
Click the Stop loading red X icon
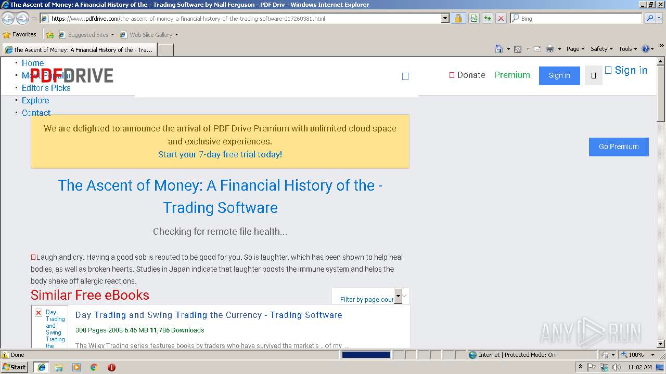(501, 18)
